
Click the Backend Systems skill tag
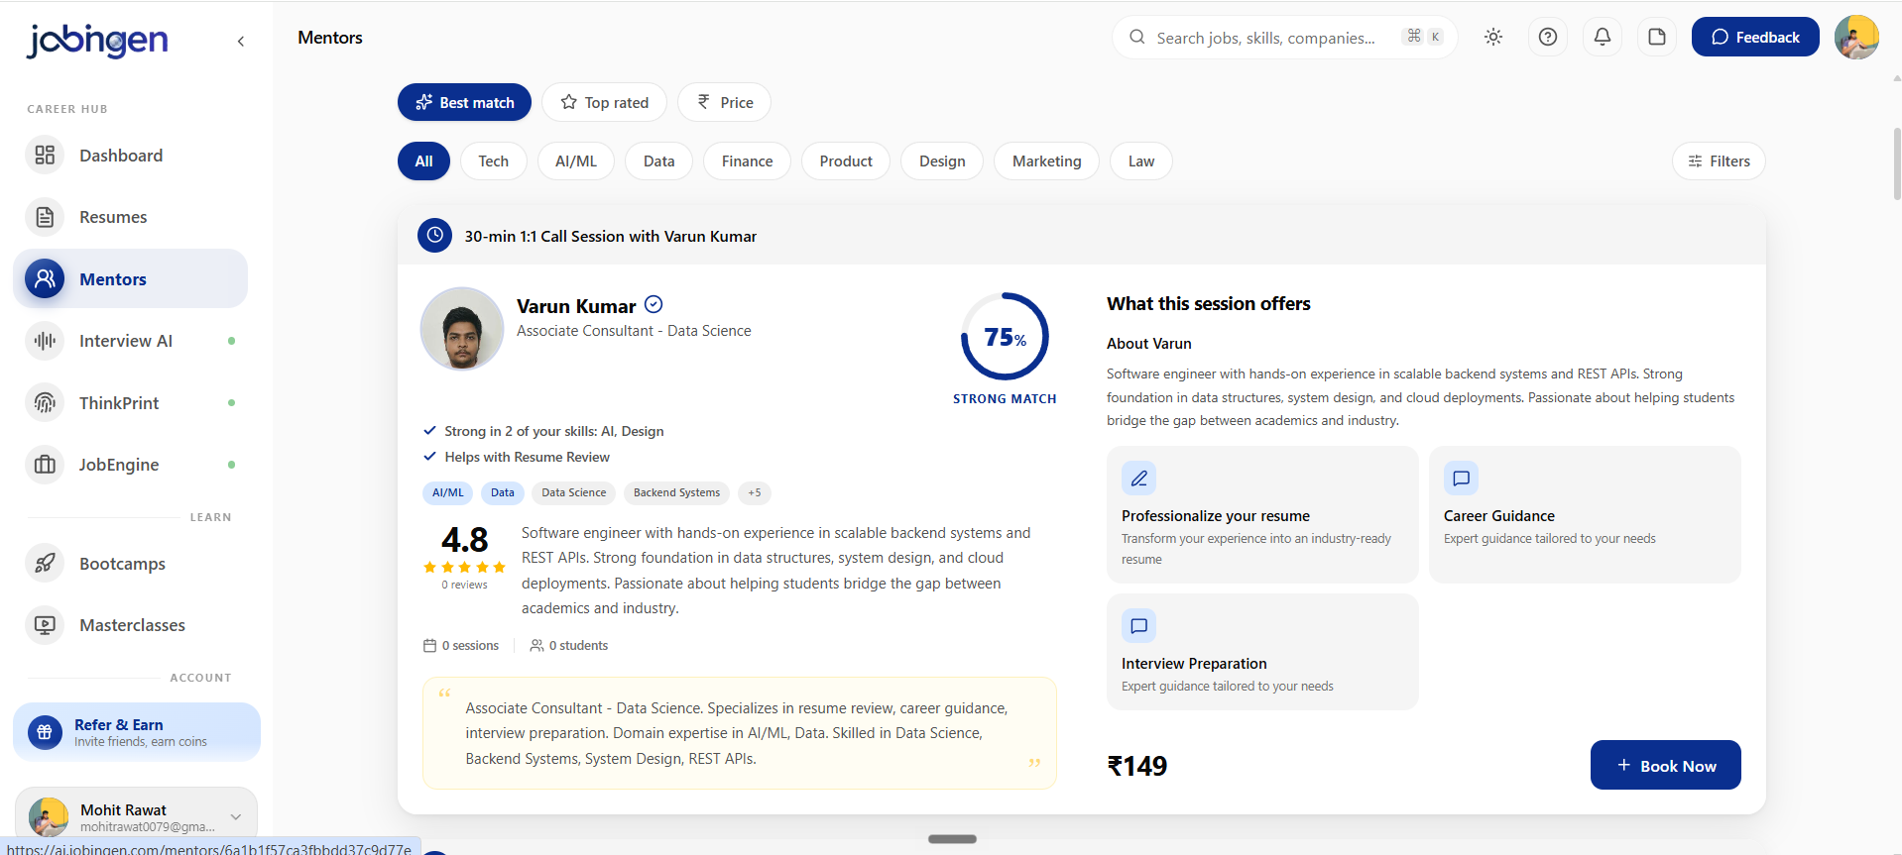pyautogui.click(x=676, y=492)
